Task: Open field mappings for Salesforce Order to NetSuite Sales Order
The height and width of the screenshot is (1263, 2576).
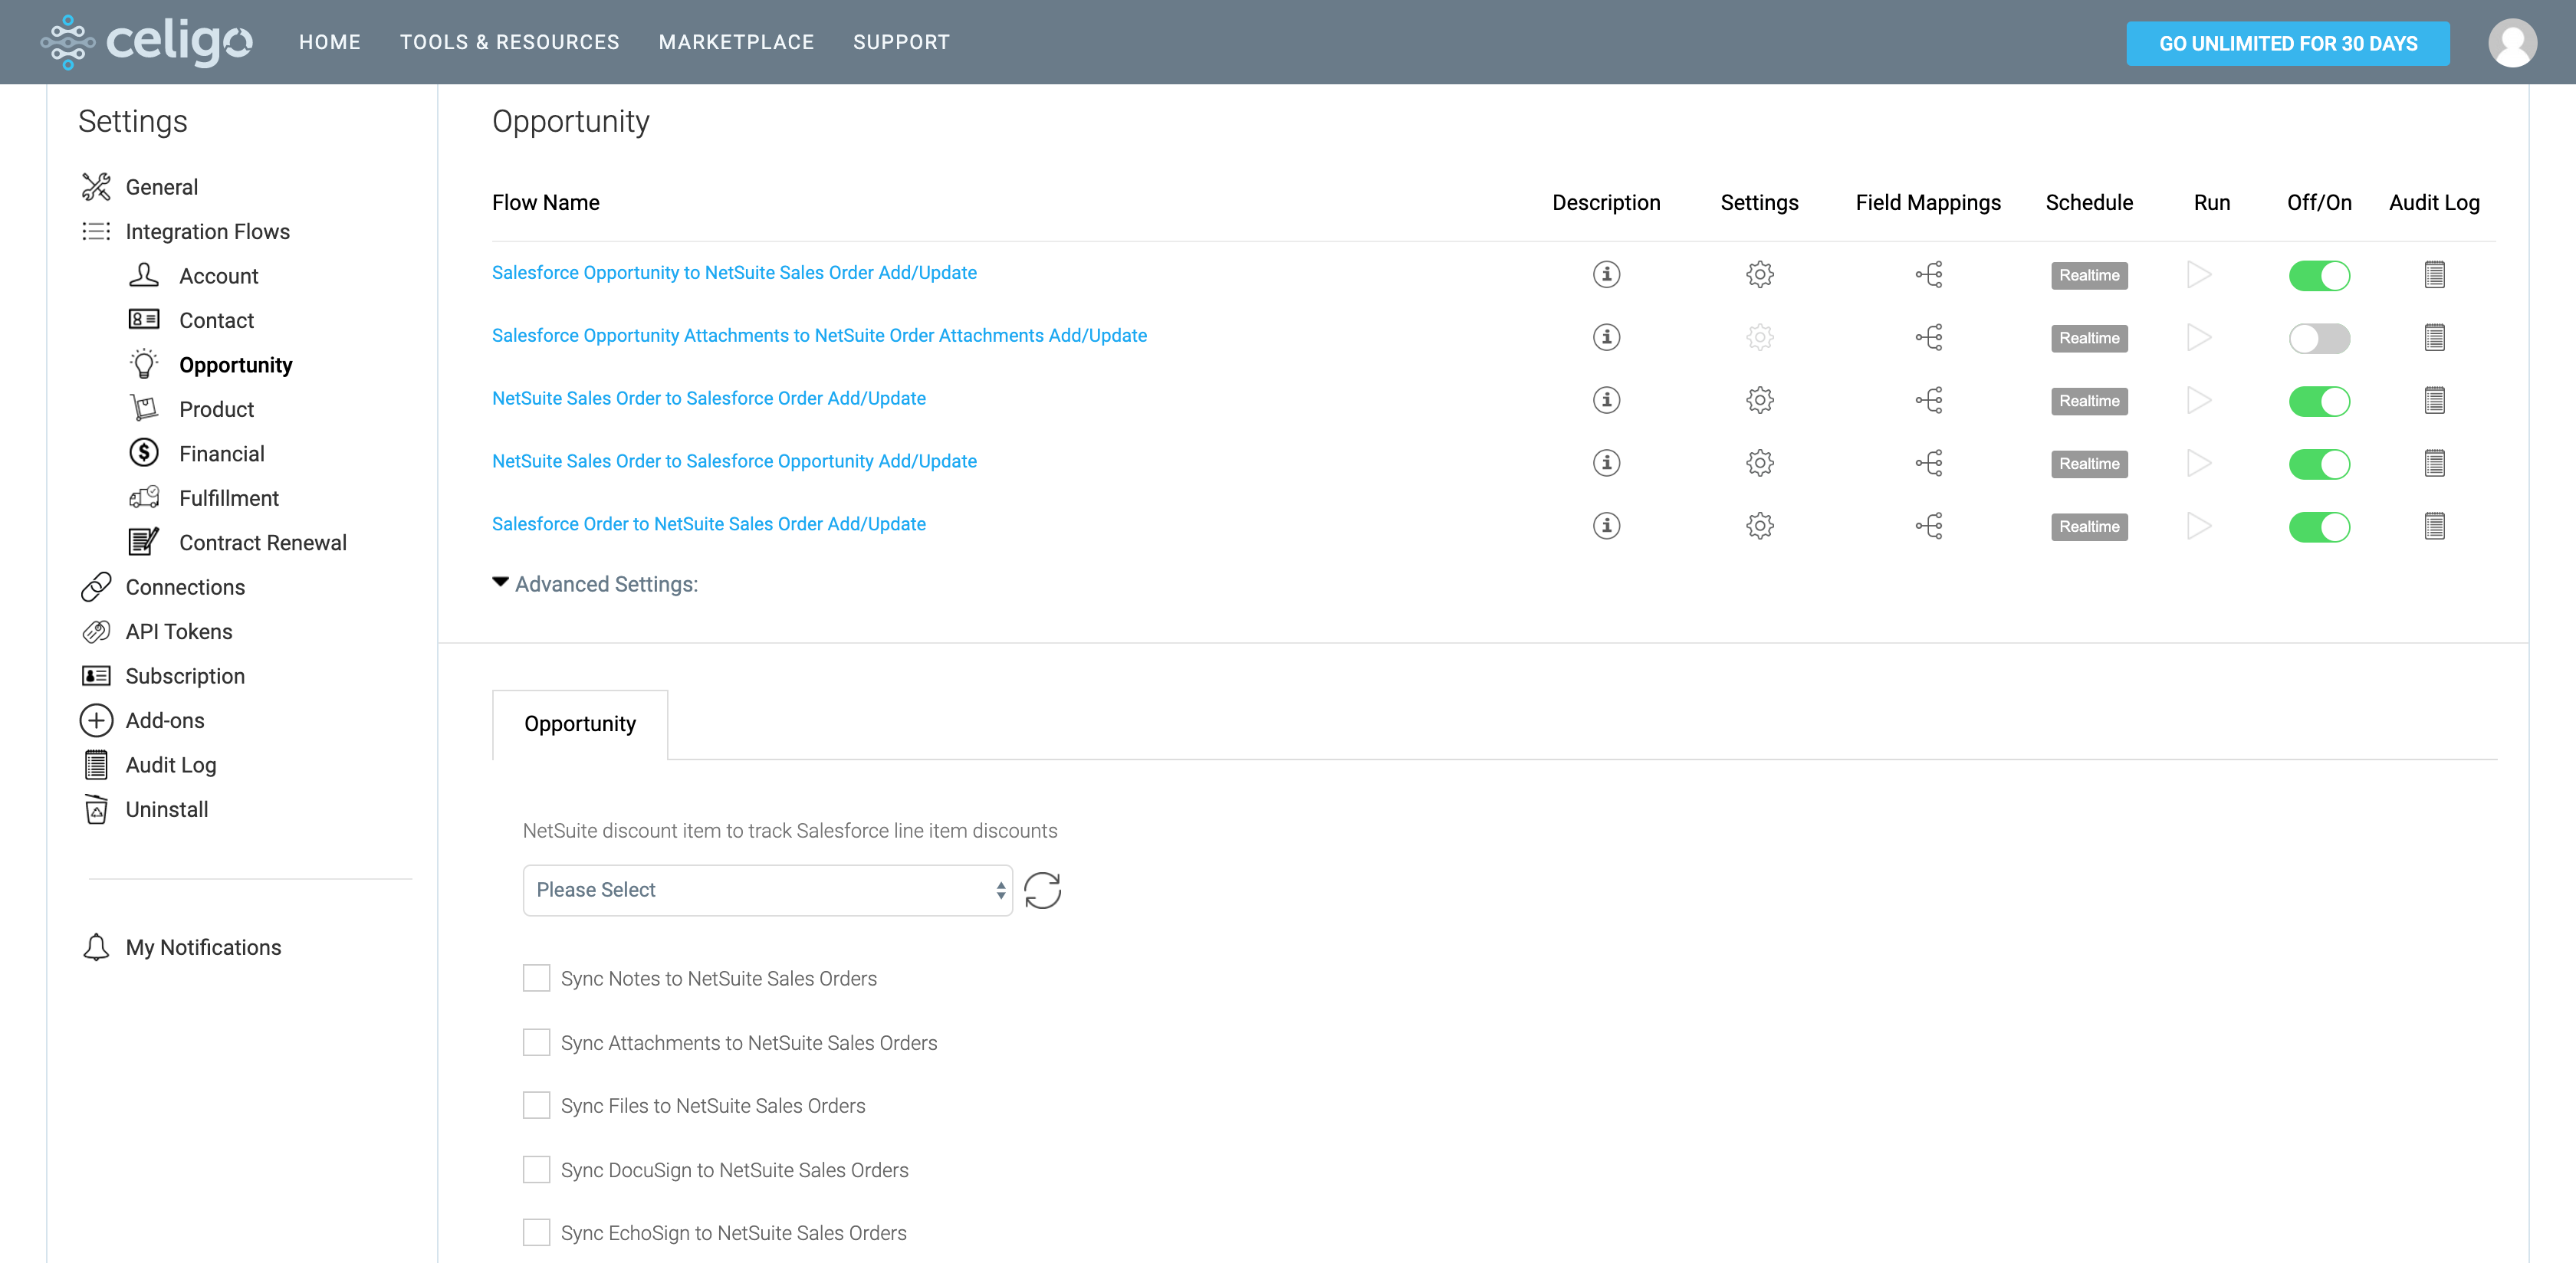Action: click(1928, 526)
